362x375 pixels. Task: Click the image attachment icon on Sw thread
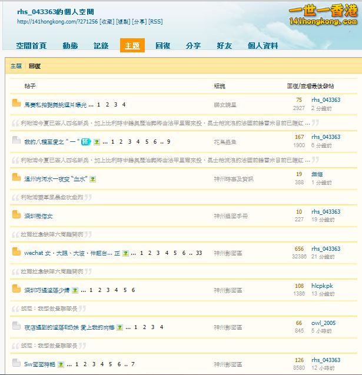coord(61,364)
